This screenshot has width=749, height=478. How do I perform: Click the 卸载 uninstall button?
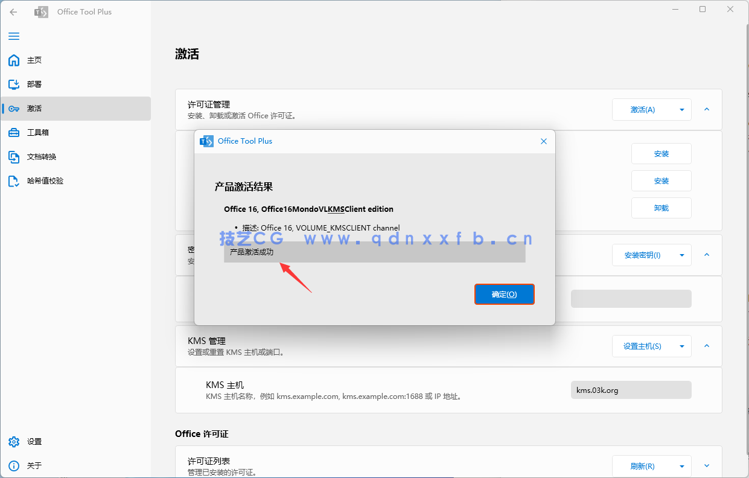pos(661,208)
